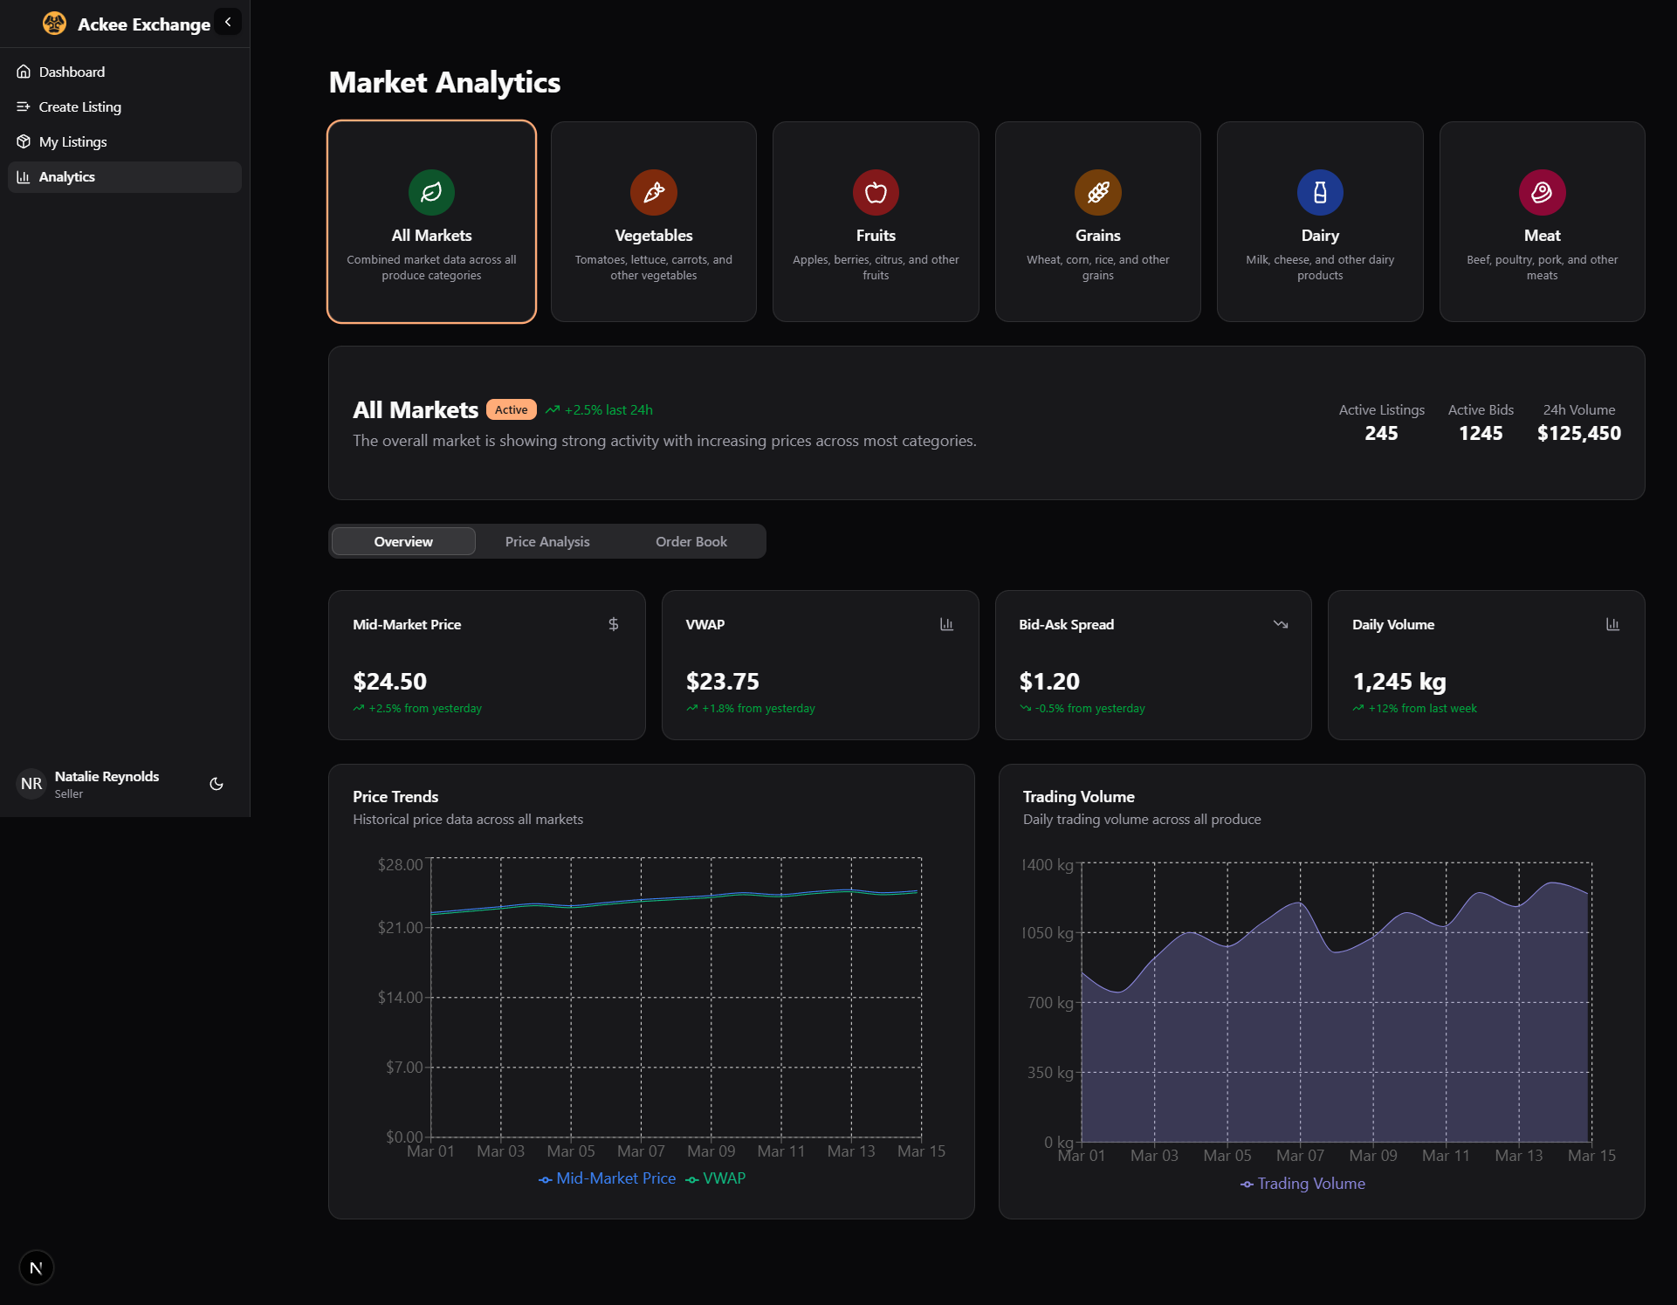Open Natalie Reynolds user profile

pos(106,784)
